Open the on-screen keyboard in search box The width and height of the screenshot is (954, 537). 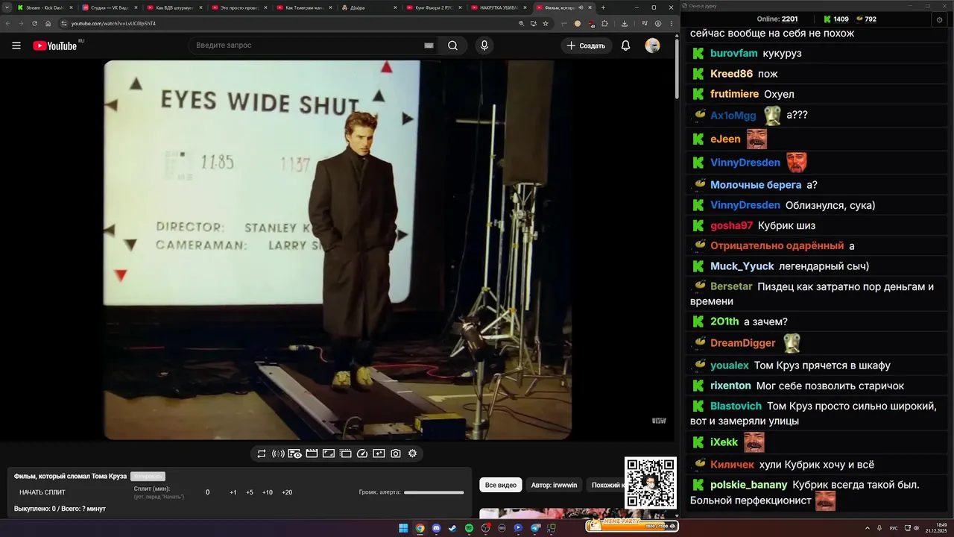pyautogui.click(x=429, y=45)
